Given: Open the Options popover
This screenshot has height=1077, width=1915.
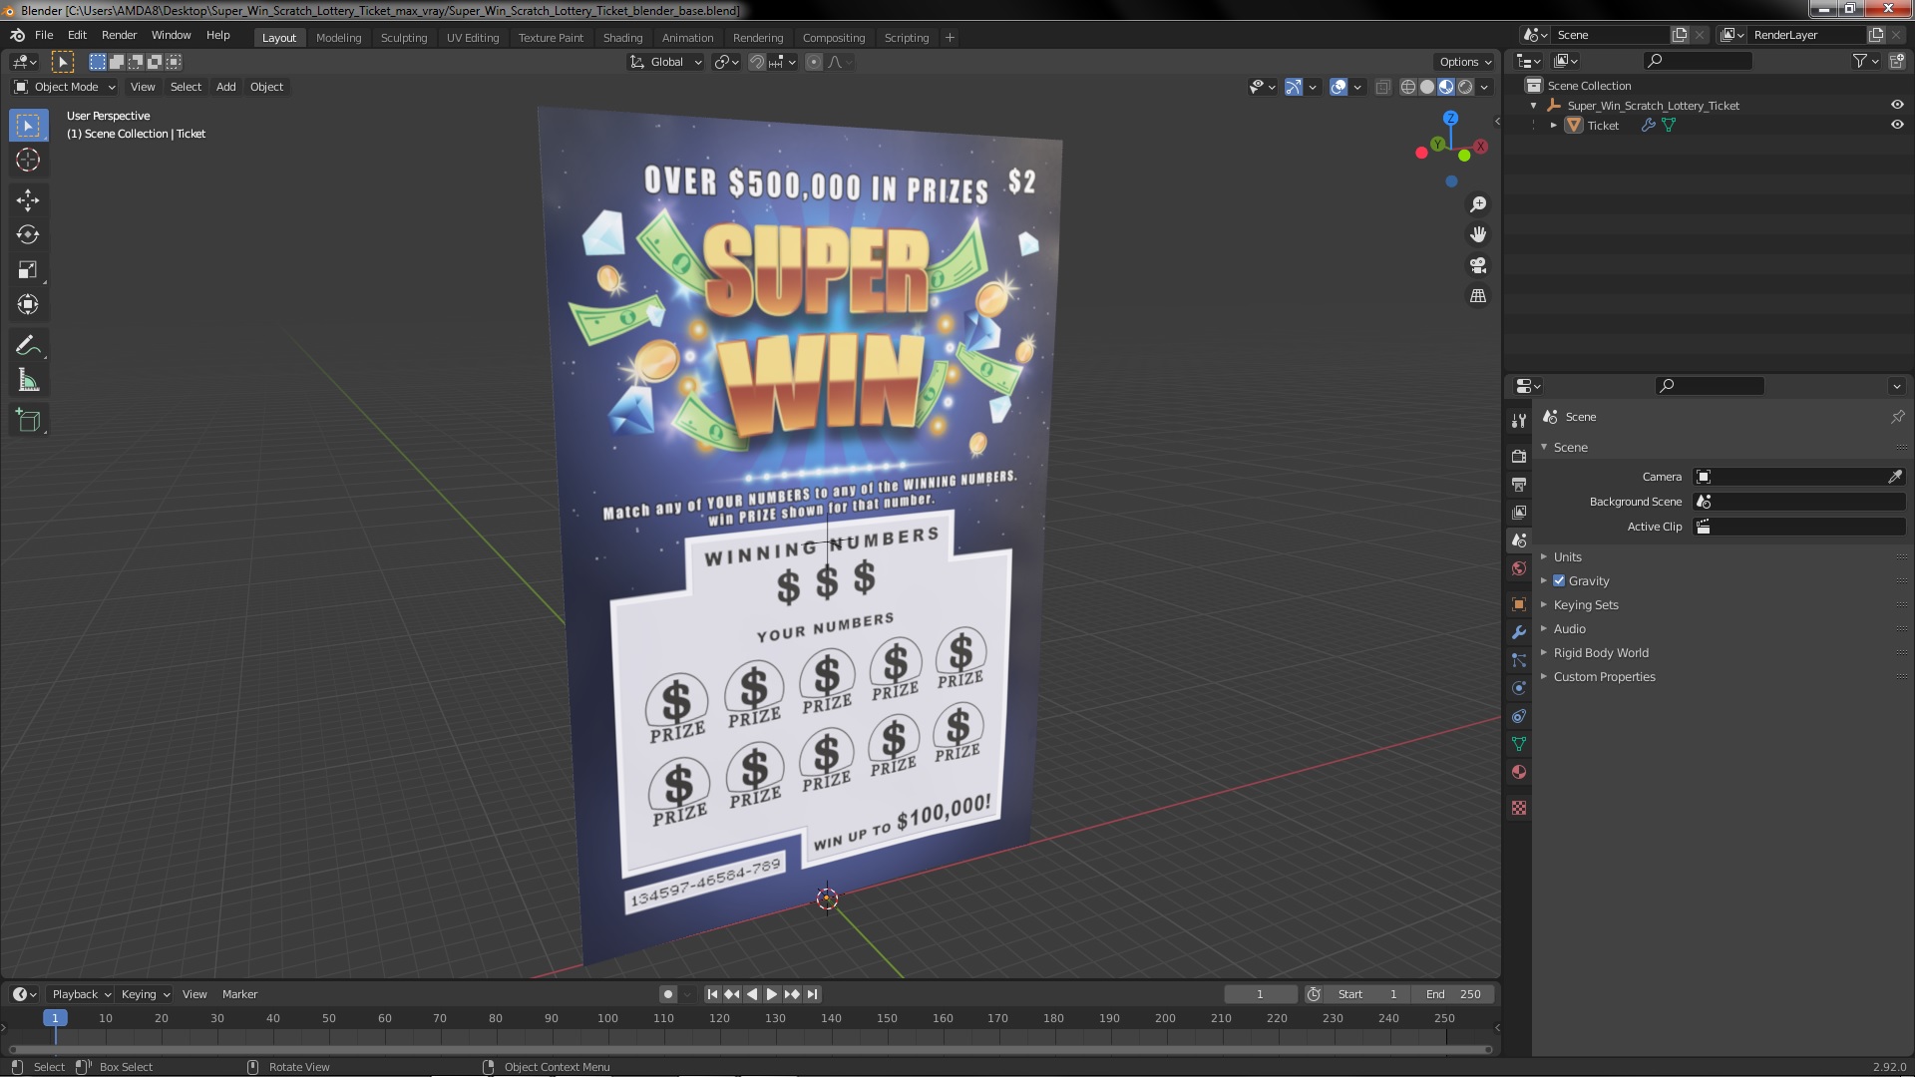Looking at the screenshot, I should point(1464,62).
